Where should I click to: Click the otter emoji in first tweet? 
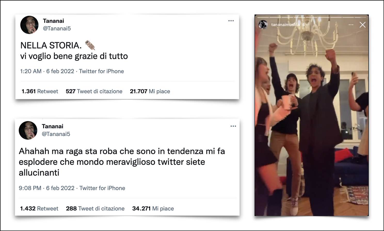tap(90, 45)
